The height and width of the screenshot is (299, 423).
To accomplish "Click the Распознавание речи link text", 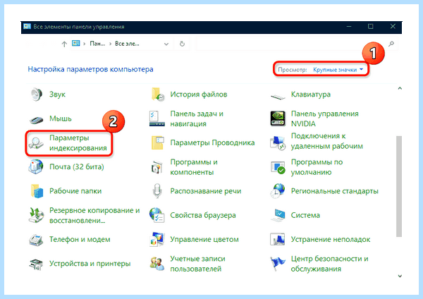I will (206, 191).
